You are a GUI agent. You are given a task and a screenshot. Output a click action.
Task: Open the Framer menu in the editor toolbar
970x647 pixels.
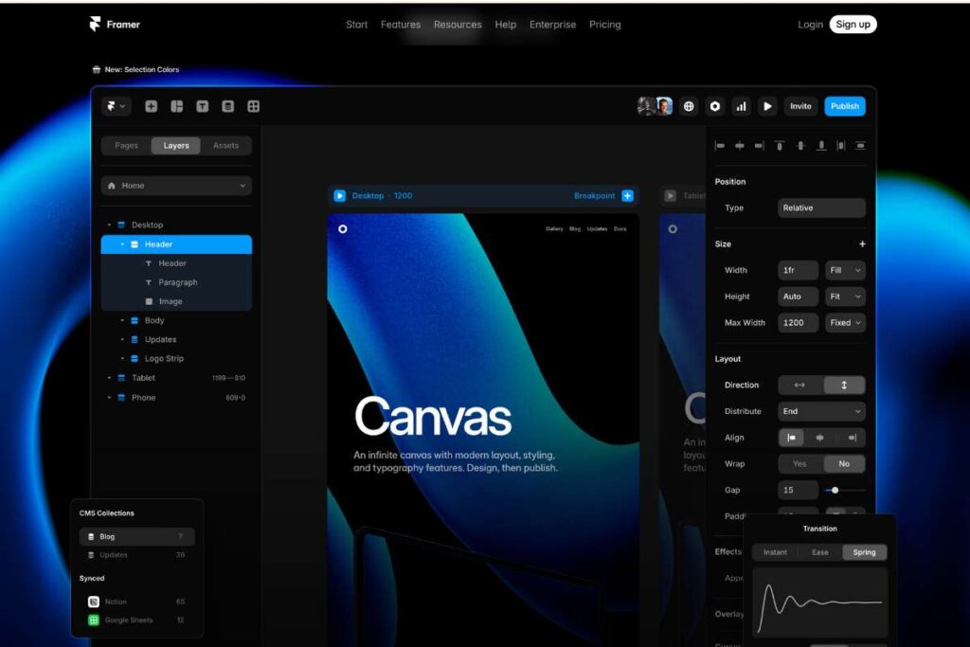pos(116,106)
